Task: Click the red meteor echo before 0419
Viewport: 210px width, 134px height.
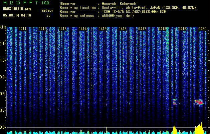Action: [175, 102]
